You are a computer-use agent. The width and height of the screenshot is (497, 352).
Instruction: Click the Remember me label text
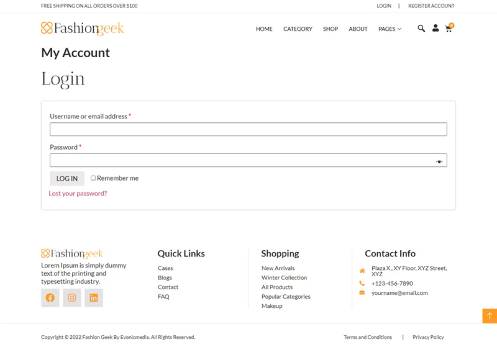click(117, 178)
